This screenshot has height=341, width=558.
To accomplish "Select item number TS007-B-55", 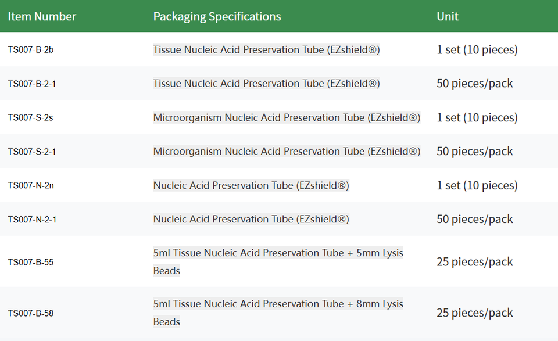I will [31, 262].
